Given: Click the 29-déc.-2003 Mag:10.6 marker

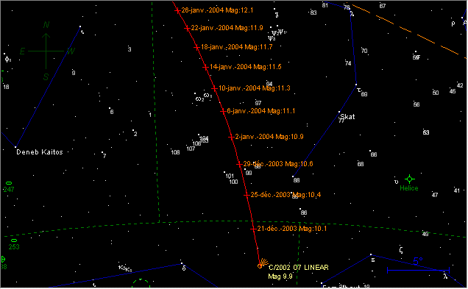Looking at the screenshot, I should 239,164.
